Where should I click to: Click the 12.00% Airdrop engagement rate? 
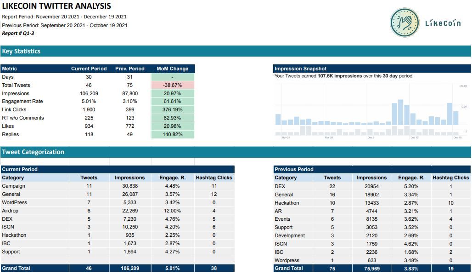tap(173, 211)
